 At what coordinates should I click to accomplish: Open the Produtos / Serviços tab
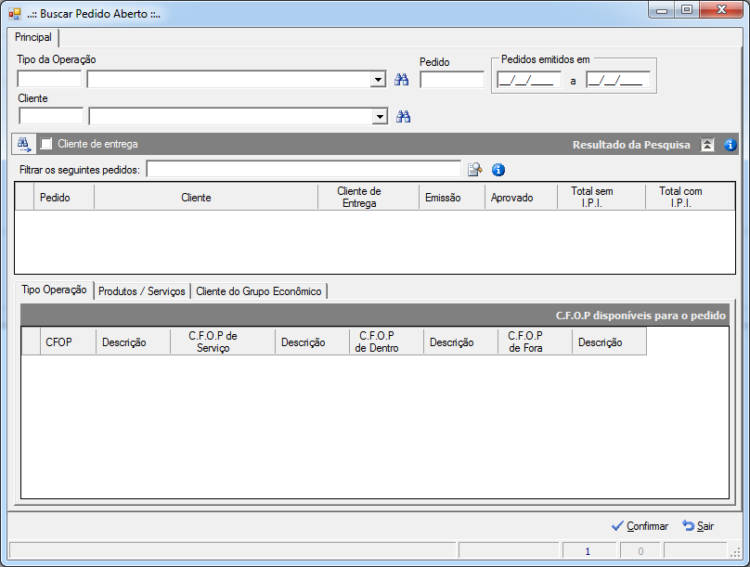pyautogui.click(x=142, y=291)
